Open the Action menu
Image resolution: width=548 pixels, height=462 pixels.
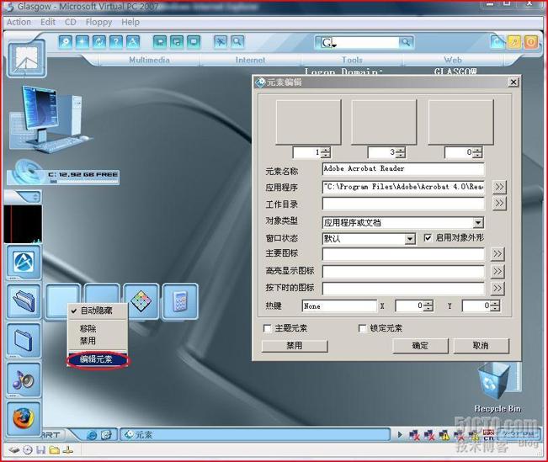(19, 22)
